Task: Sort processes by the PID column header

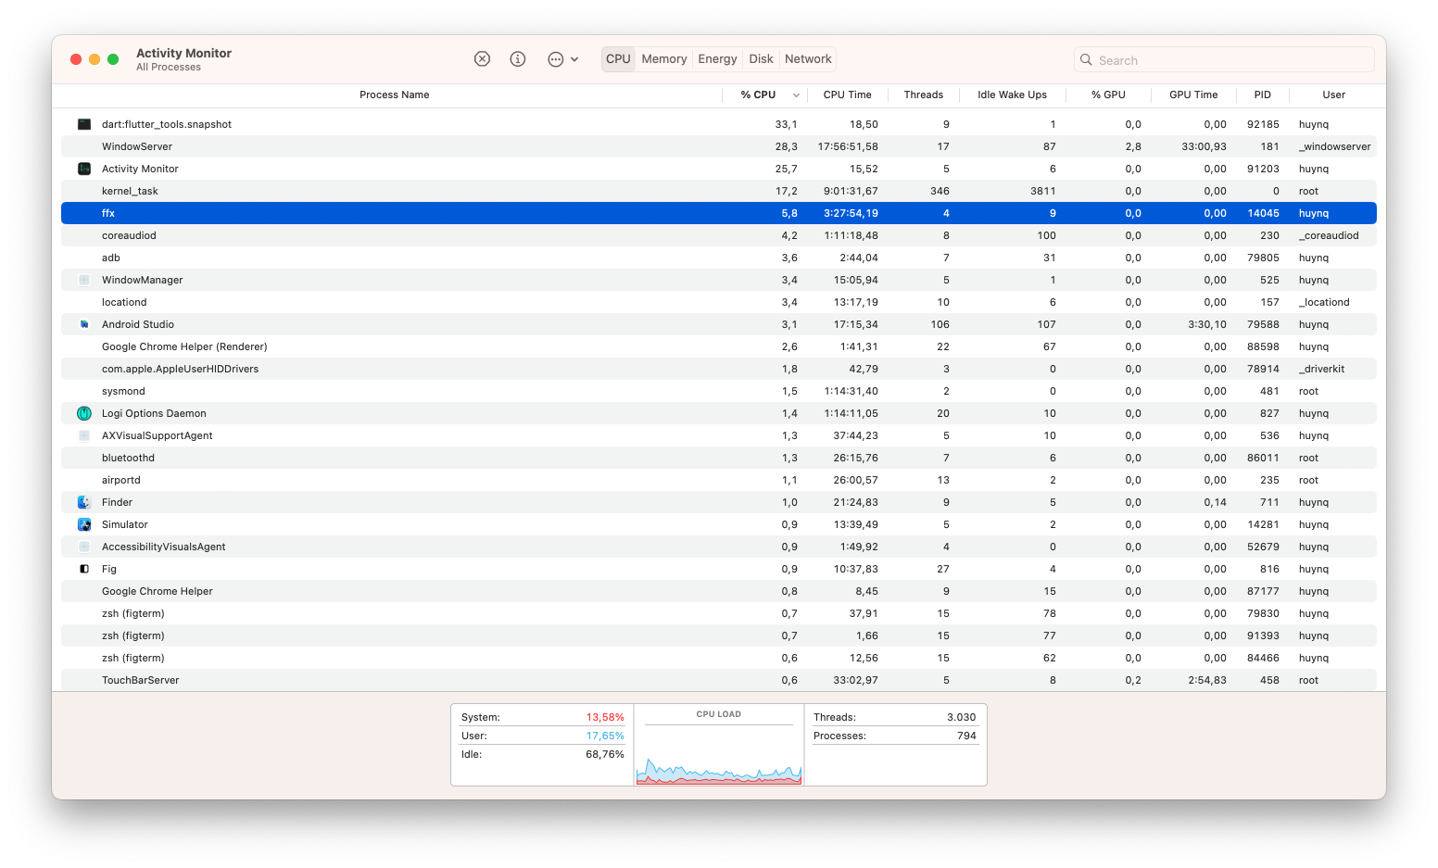Action: (x=1262, y=94)
